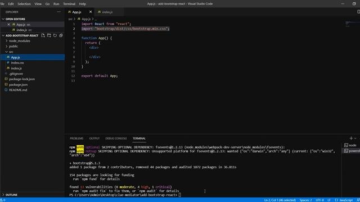Switch to the index.js editor tab
The width and height of the screenshot is (360, 202).
point(107,12)
